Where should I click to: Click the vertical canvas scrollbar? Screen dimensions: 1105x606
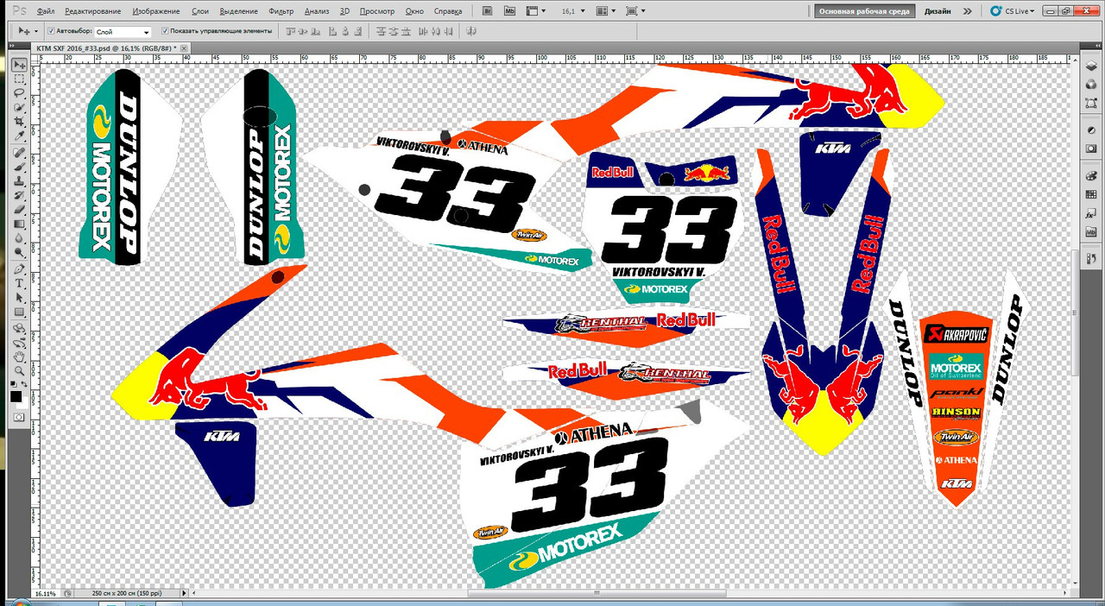1074,313
